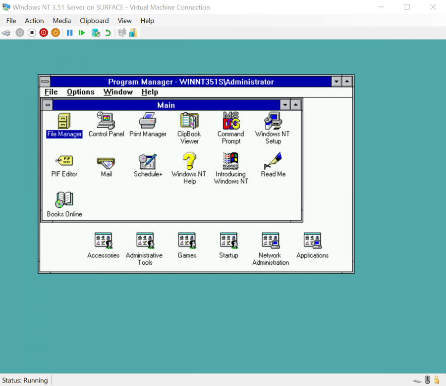Open the Options menu in Program Manager
Image resolution: width=446 pixels, height=386 pixels.
coord(80,92)
